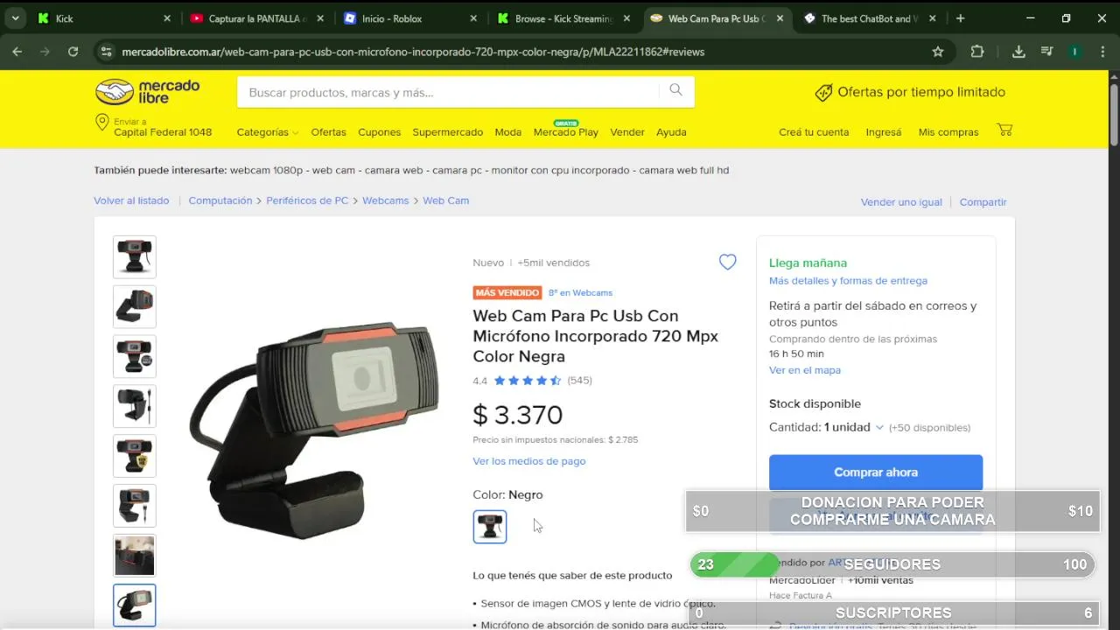Open Ayuda menu item
Viewport: 1120px width, 630px height.
coord(671,132)
